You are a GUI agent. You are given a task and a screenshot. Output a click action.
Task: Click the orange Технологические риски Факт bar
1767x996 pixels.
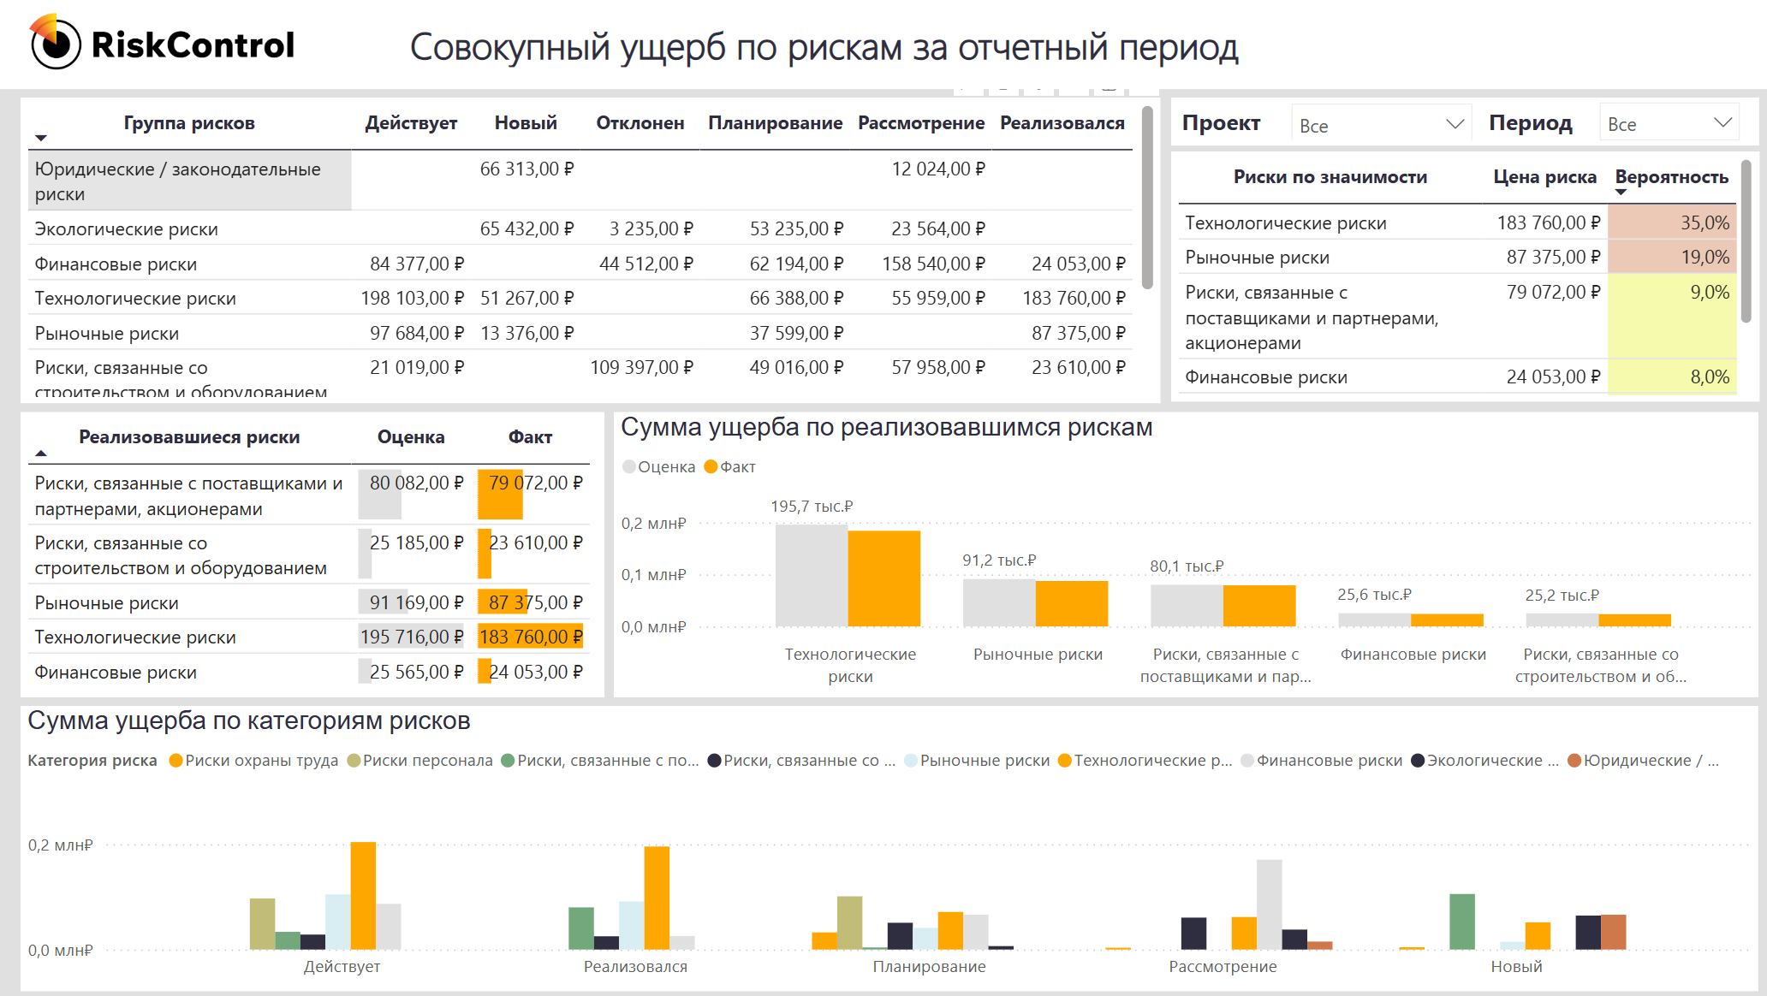point(884,578)
